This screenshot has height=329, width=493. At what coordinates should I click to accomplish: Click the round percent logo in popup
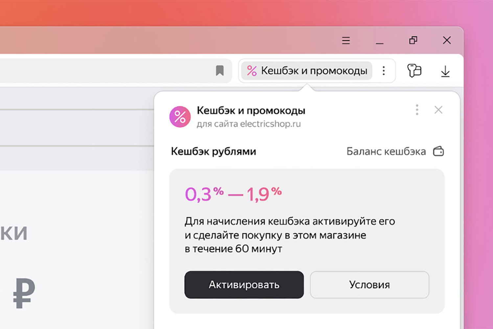180,117
